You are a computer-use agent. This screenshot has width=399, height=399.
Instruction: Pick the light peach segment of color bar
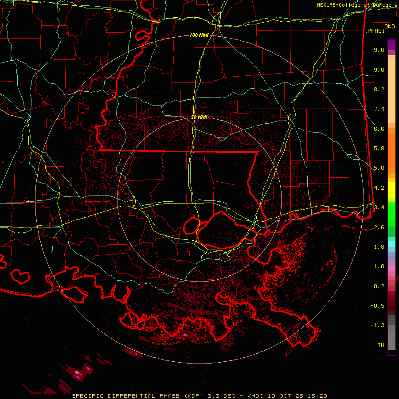click(391, 91)
